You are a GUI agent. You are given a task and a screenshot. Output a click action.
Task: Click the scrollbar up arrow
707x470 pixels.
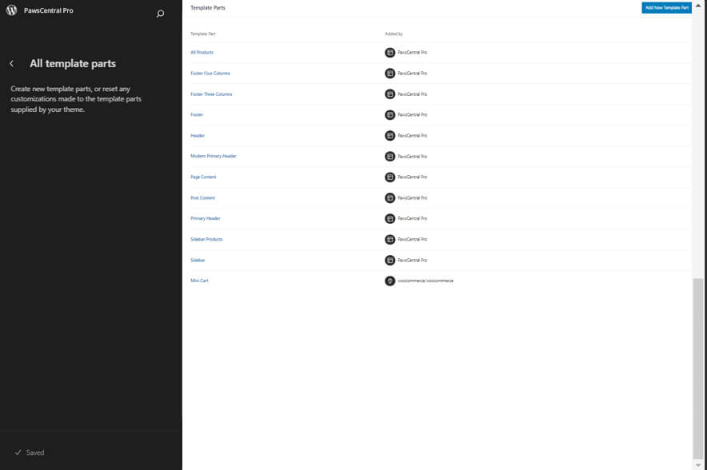point(699,5)
